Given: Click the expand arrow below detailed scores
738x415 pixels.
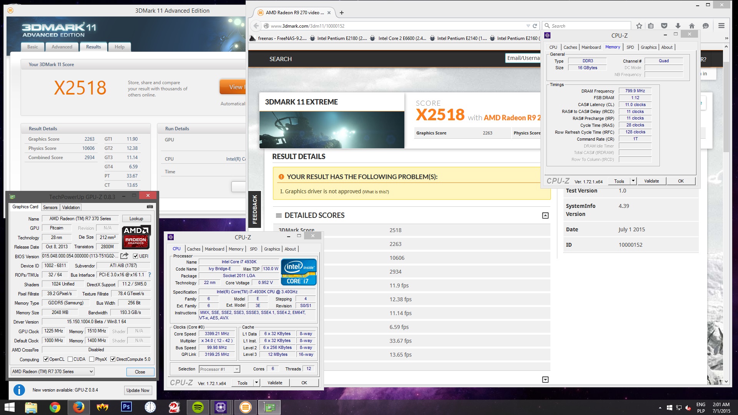Looking at the screenshot, I should [x=545, y=380].
